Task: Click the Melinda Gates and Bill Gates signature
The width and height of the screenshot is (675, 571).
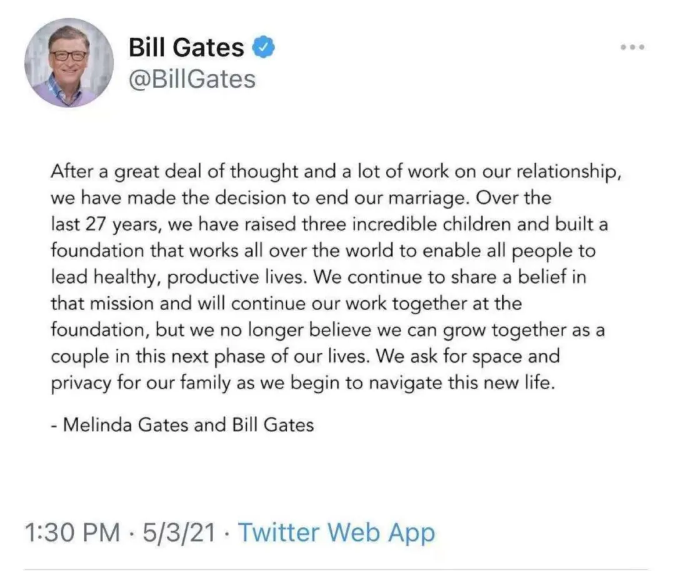Action: point(182,425)
